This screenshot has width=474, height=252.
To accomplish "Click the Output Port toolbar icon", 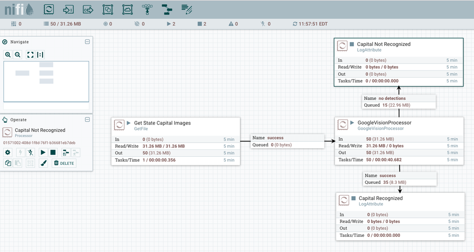I will tap(88, 9).
